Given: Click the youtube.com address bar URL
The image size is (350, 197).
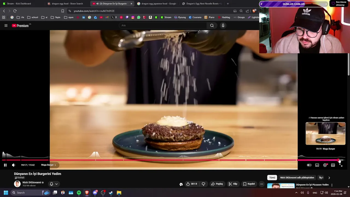Looking at the screenshot, I should click(x=94, y=11).
